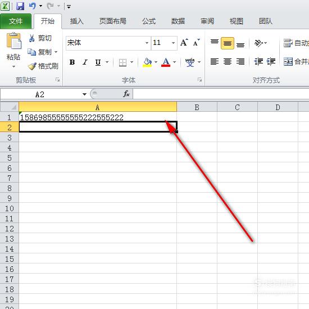Apply red font color A icon

tap(166, 62)
